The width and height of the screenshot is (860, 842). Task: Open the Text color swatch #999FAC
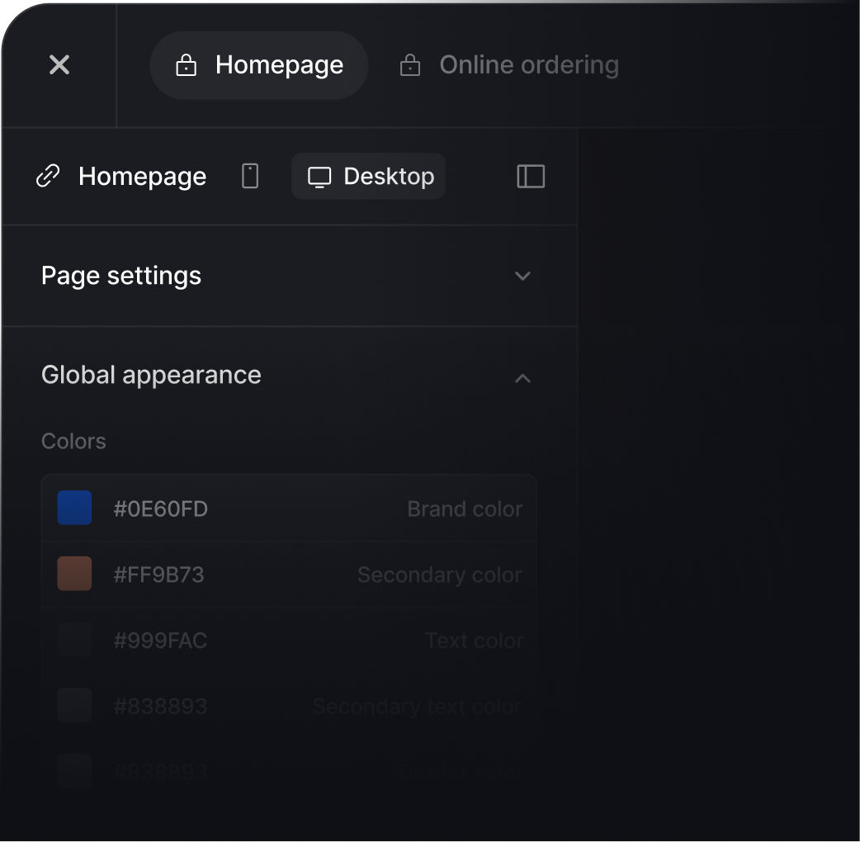[x=74, y=640]
